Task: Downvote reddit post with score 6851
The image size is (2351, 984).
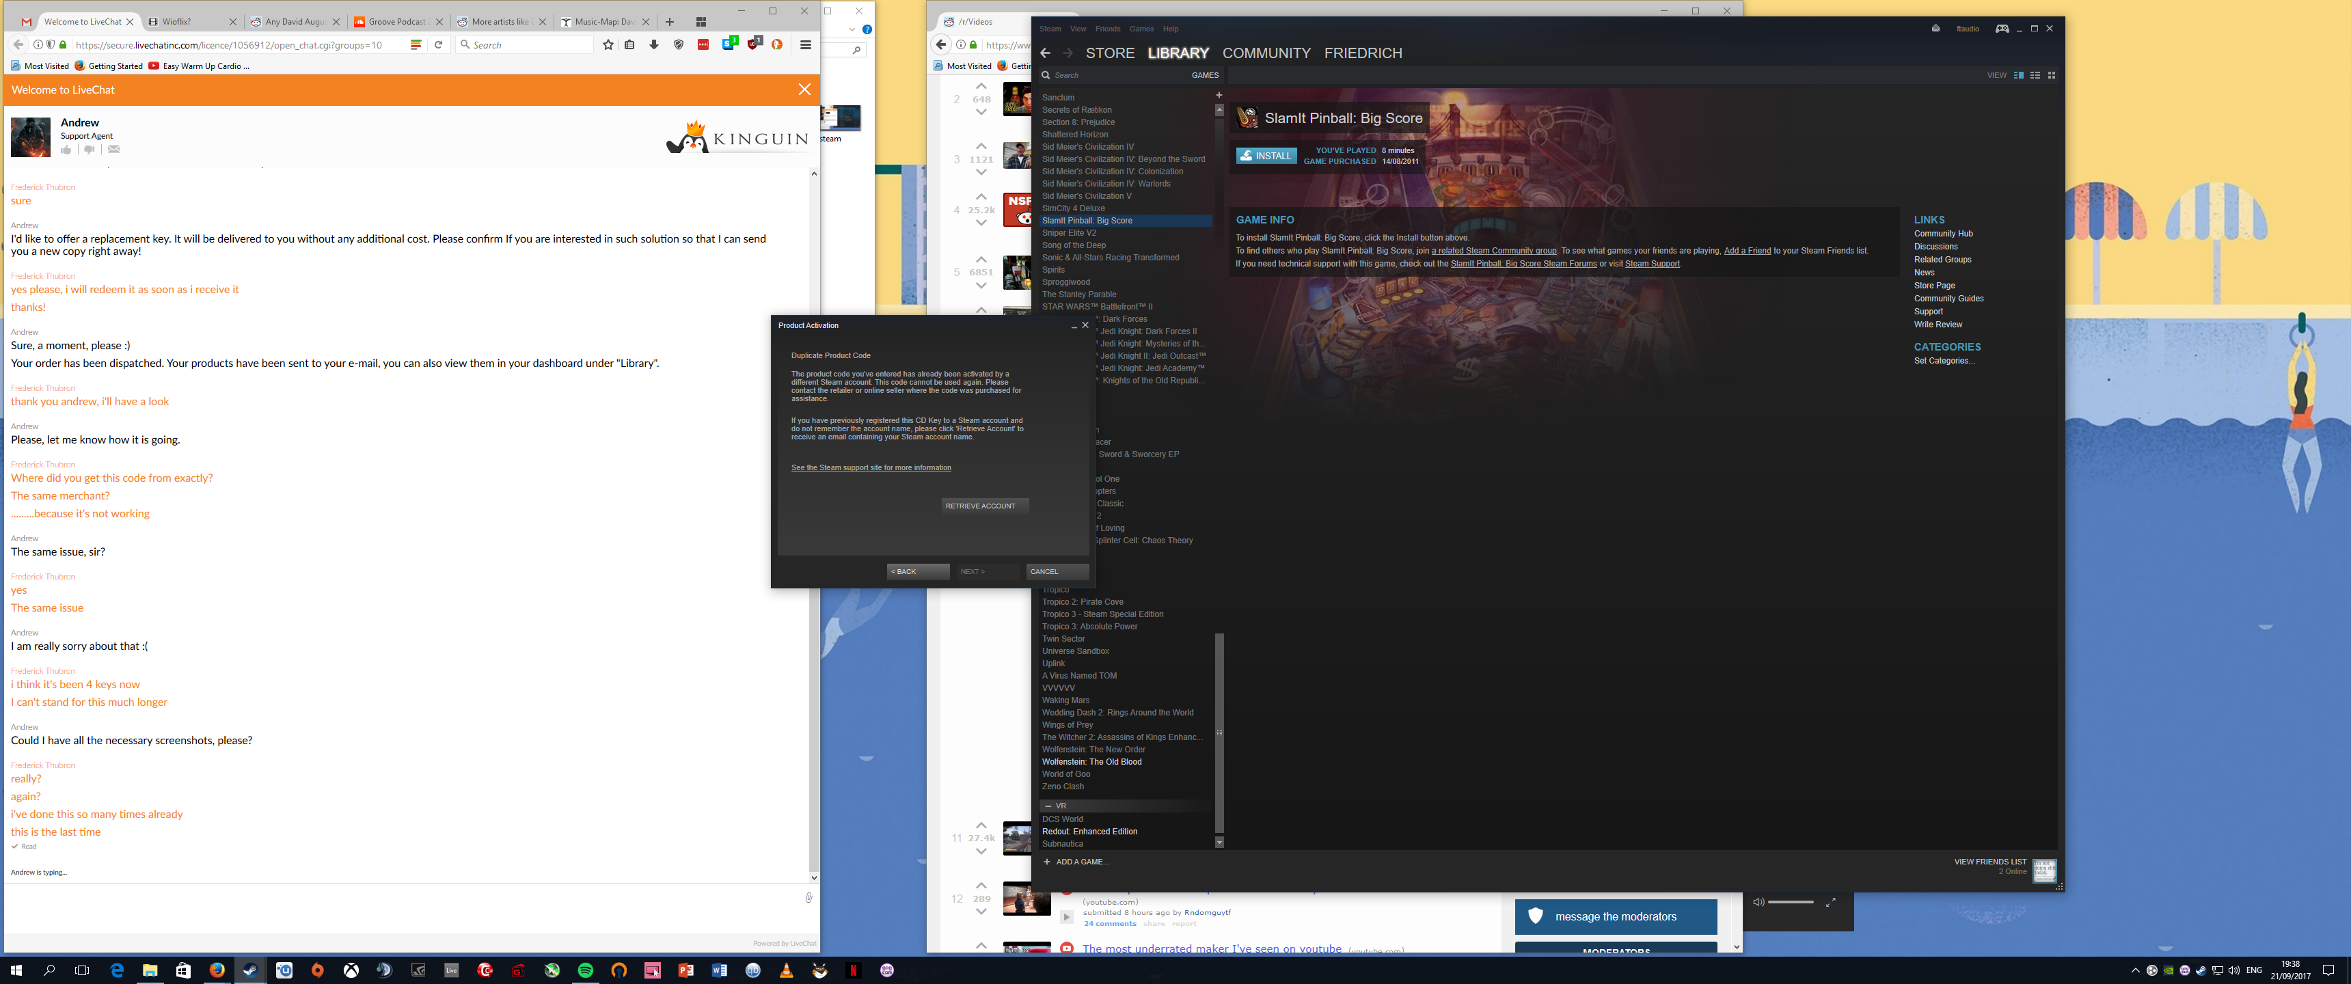Action: pyautogui.click(x=981, y=285)
